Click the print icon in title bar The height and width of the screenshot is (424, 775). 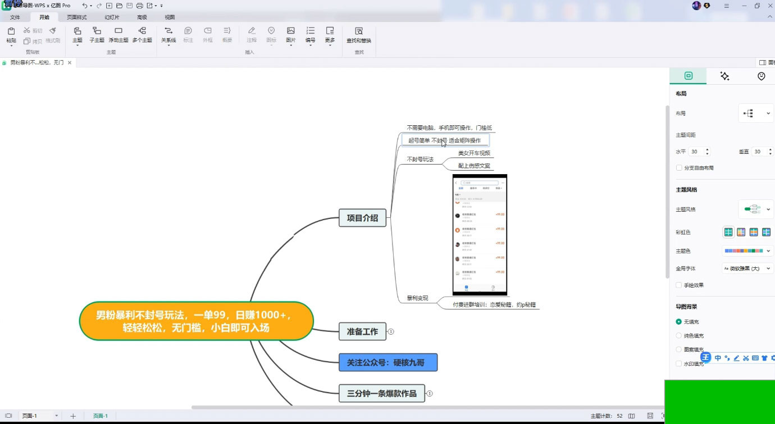point(139,6)
